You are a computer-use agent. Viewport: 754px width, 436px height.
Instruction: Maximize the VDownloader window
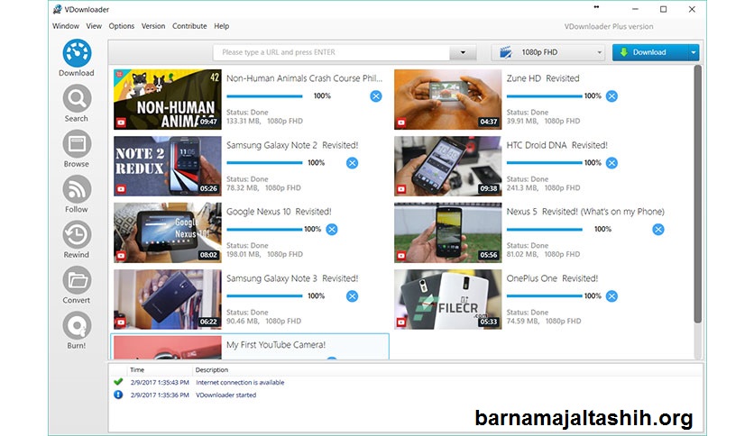(664, 9)
